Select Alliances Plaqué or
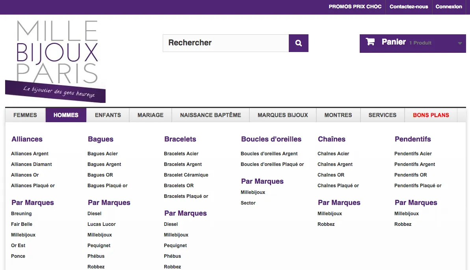Screen dimensions: 470x270 coord(33,186)
